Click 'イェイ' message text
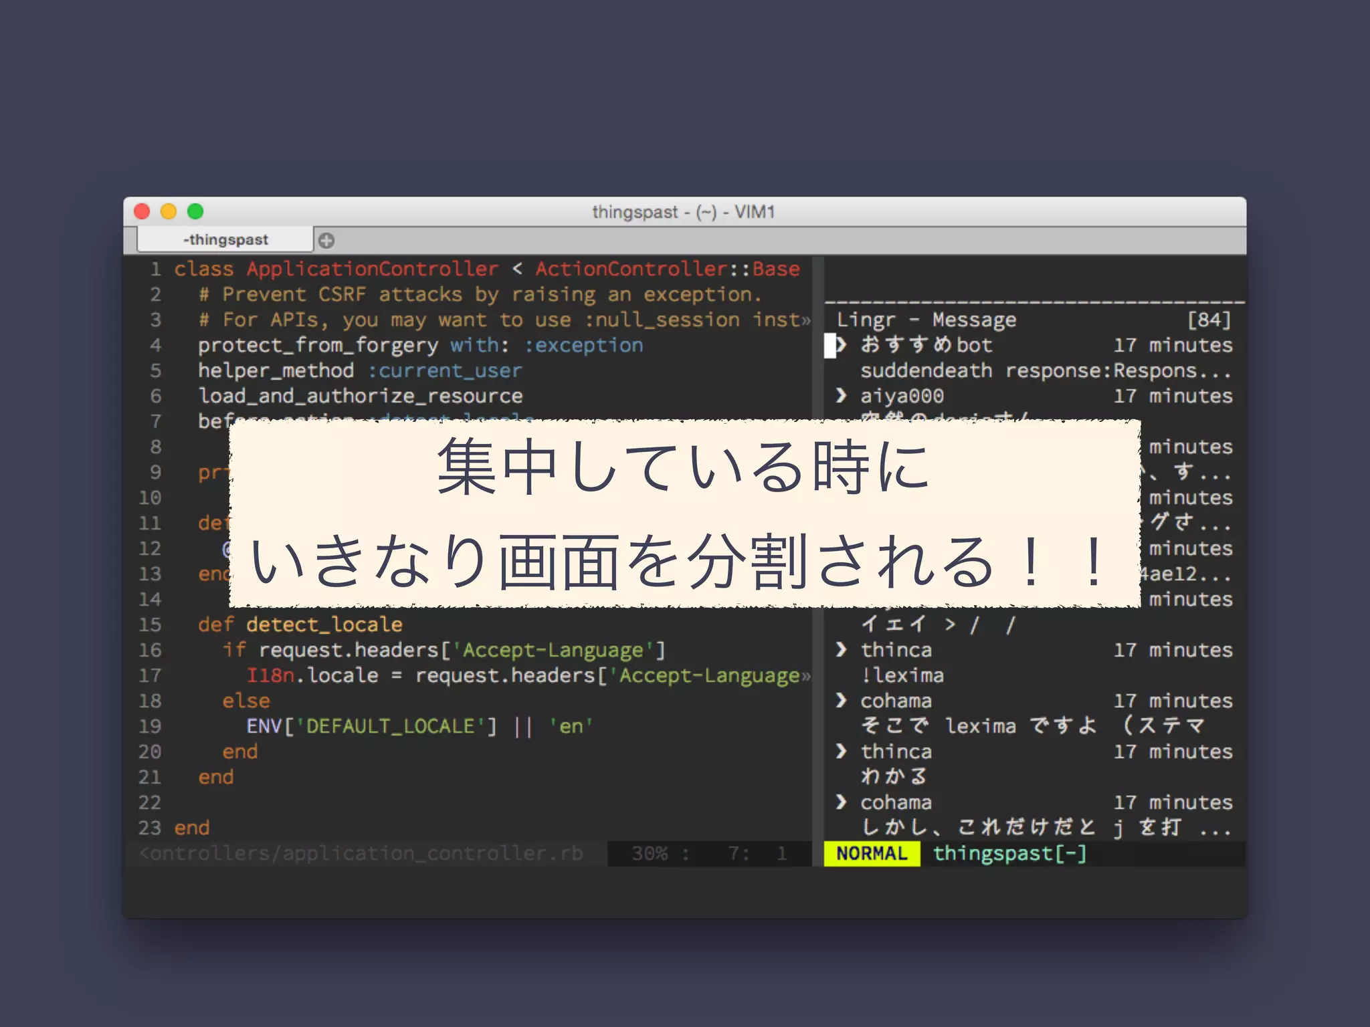The height and width of the screenshot is (1027, 1370). [894, 624]
